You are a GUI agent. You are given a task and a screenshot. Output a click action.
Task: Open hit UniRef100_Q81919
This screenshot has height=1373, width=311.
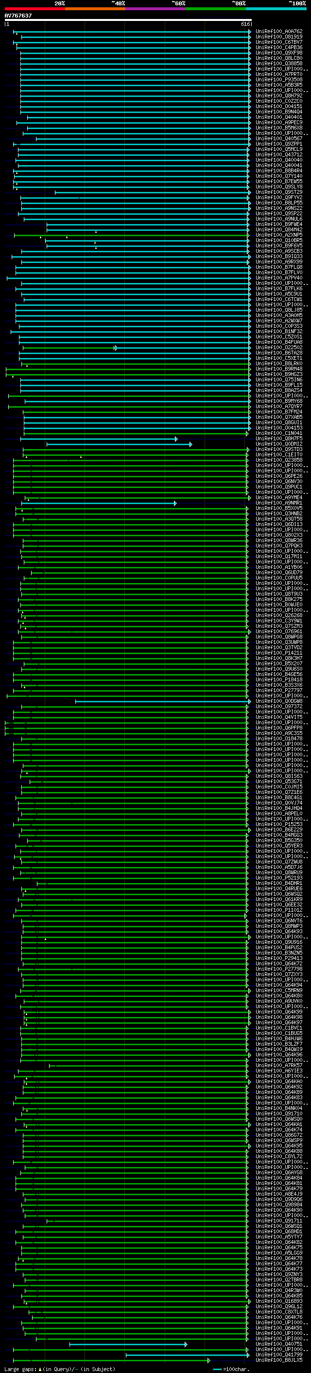tap(279, 37)
